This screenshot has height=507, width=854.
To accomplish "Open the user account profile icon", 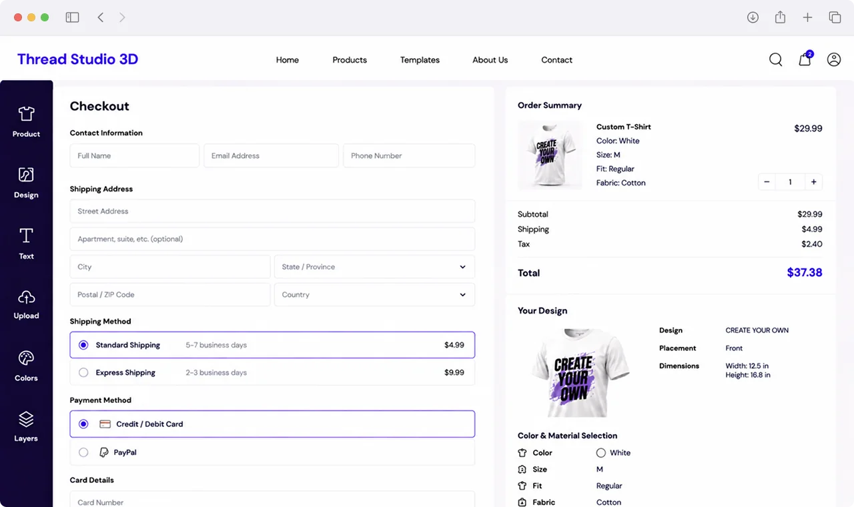I will (834, 59).
